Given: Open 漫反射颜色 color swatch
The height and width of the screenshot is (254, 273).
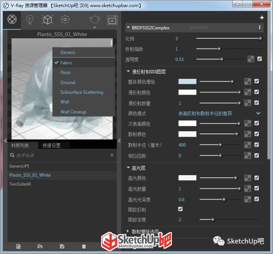Looking at the screenshot, I should [187, 92].
